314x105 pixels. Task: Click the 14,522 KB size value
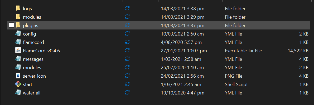click(x=298, y=51)
